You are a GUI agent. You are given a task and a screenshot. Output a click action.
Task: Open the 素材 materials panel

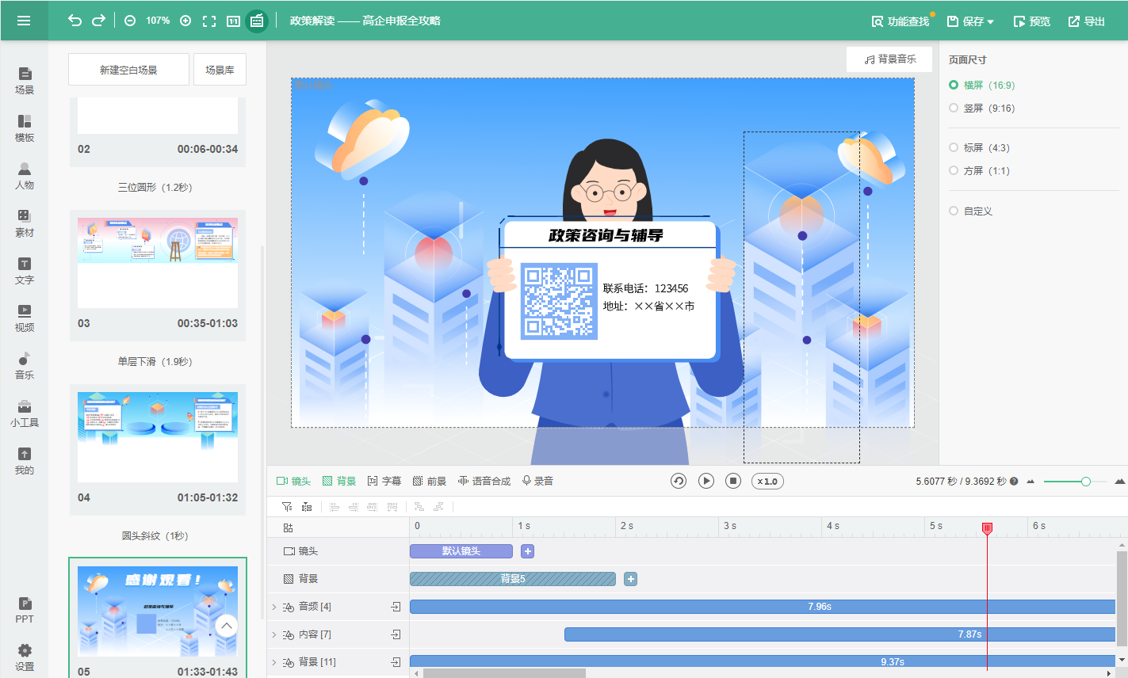(25, 223)
